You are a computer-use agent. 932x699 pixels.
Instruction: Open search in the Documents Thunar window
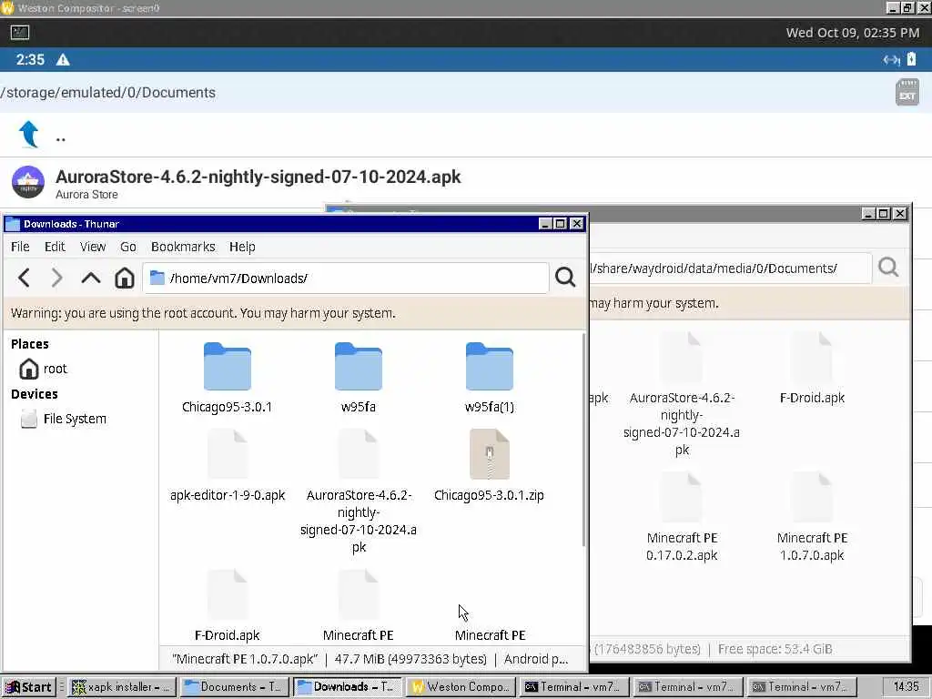click(888, 268)
